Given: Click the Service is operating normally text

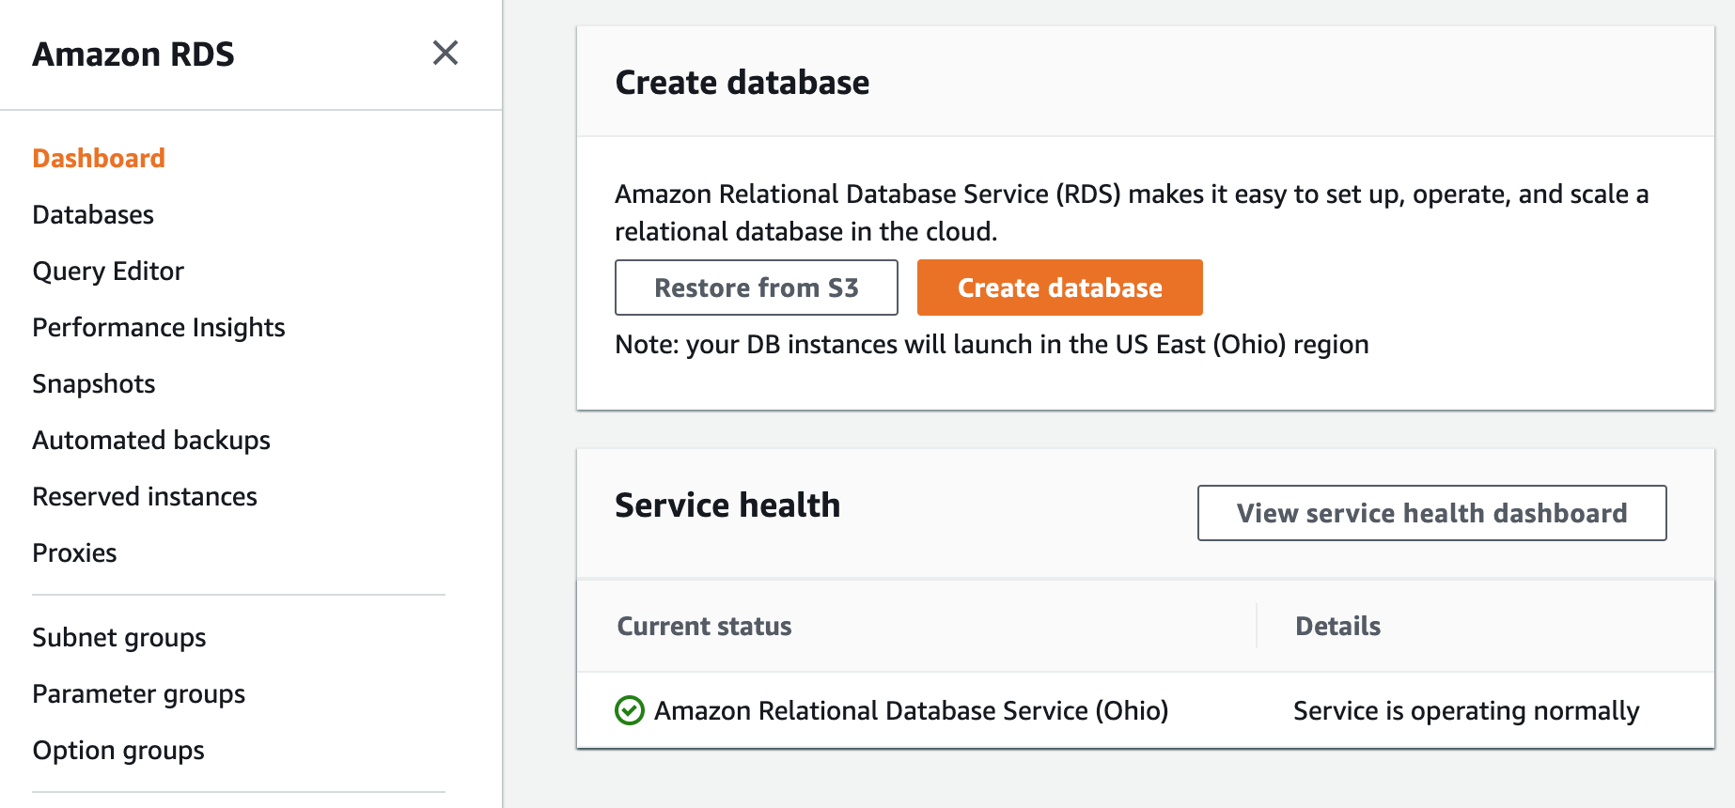Looking at the screenshot, I should coord(1466,710).
